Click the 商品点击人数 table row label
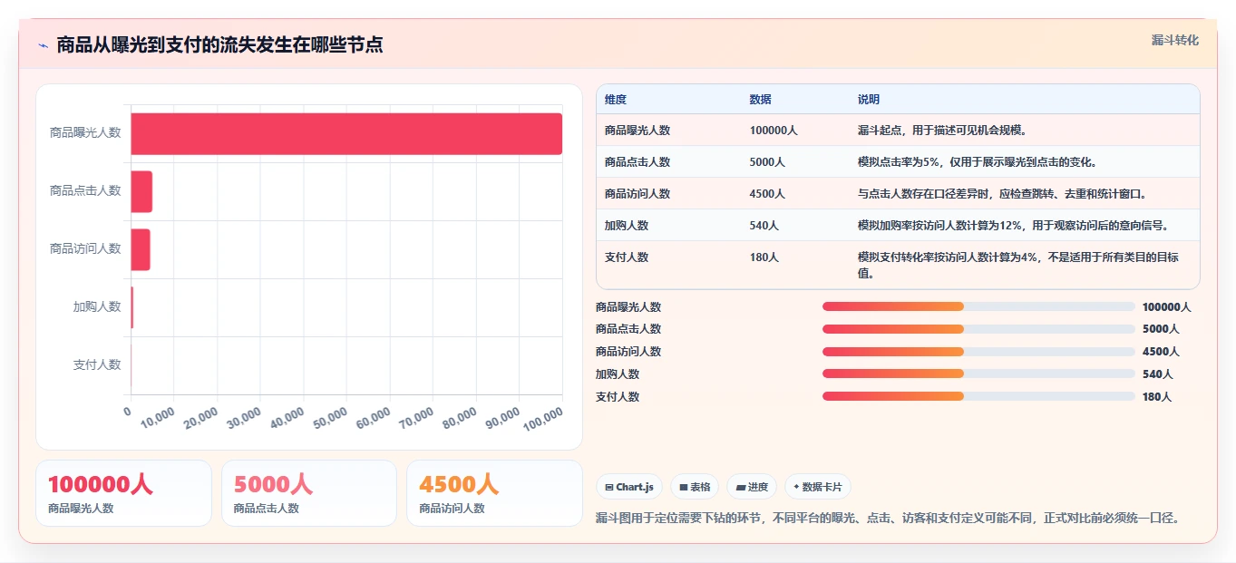1236x563 pixels. pyautogui.click(x=637, y=162)
